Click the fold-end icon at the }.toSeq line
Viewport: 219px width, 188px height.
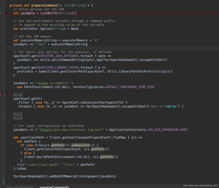click(5, 168)
